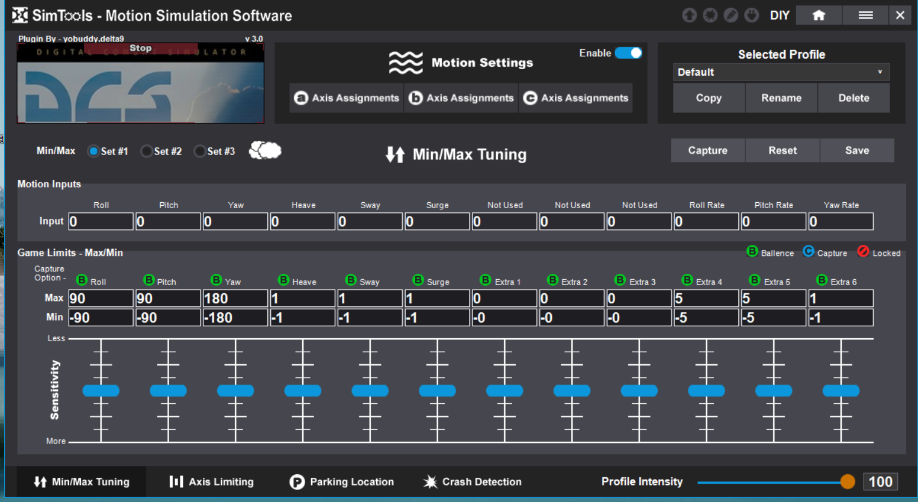The image size is (918, 502).
Task: Click Capture Option B icon for Extra 6
Action: (822, 280)
